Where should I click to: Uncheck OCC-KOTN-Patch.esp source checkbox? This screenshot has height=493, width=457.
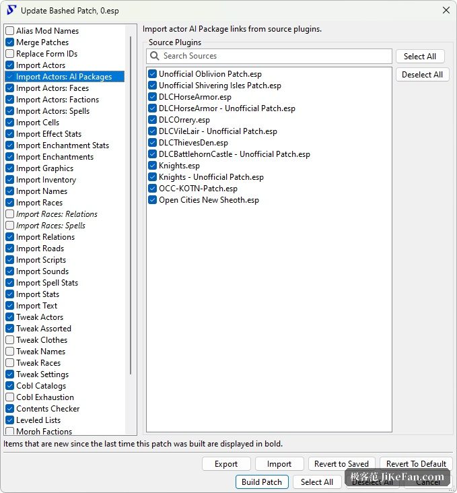pyautogui.click(x=152, y=189)
